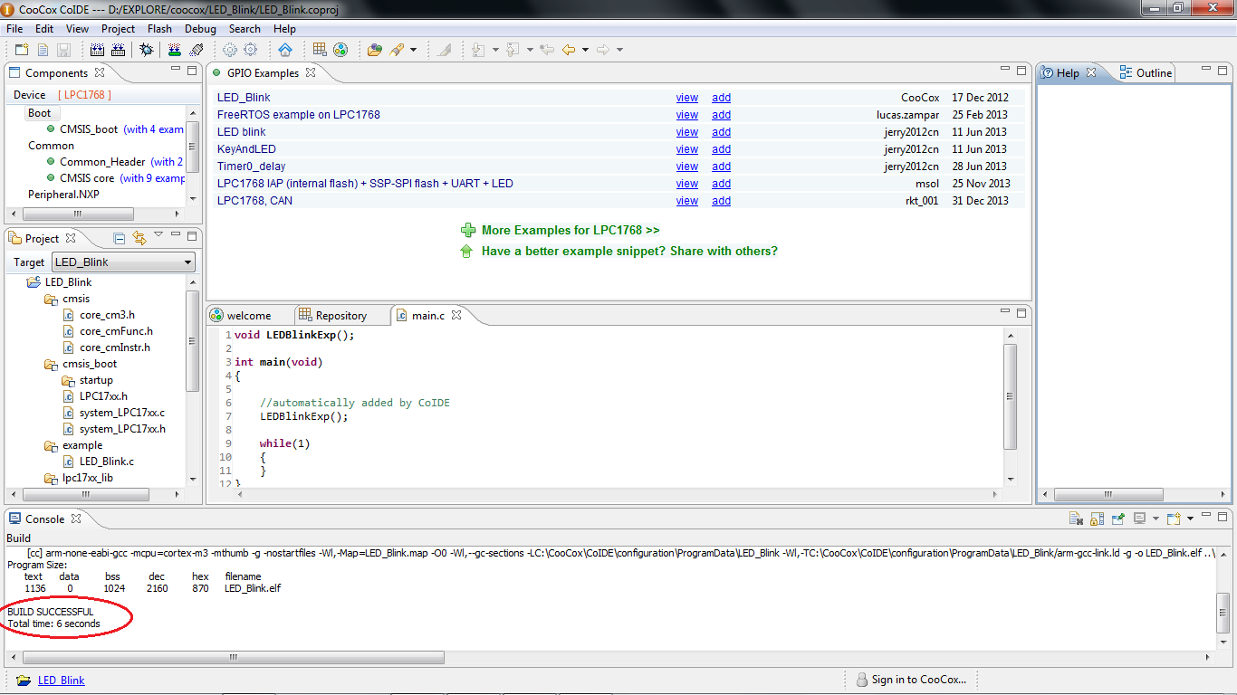Screen dimensions: 1237x695
Task: Click Open Console icon in console toolbar
Action: pos(1174,519)
